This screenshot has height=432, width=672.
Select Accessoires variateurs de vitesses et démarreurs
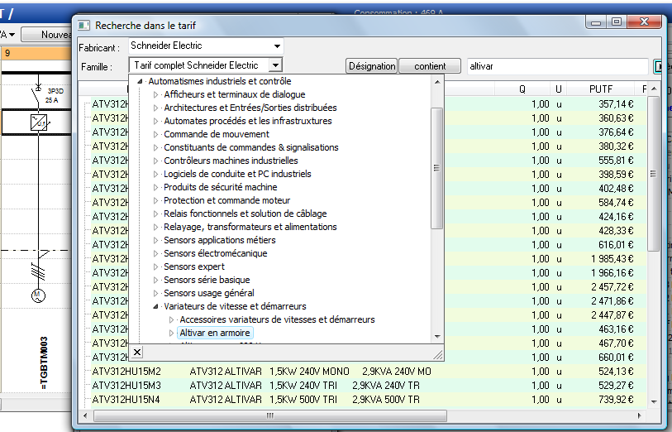pyautogui.click(x=277, y=319)
